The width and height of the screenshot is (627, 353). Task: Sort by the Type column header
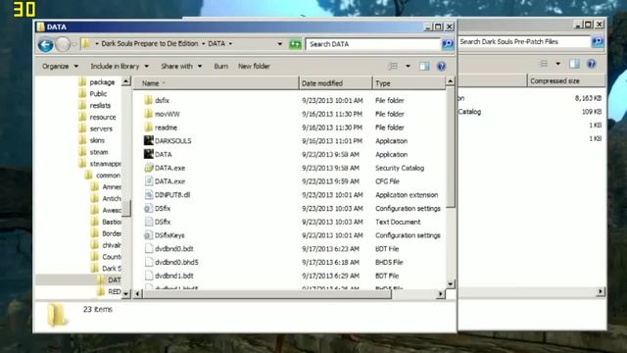pyautogui.click(x=409, y=83)
